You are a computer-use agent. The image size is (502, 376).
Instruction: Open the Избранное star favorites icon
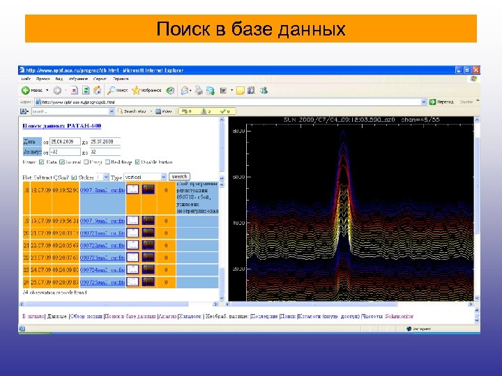click(136, 91)
